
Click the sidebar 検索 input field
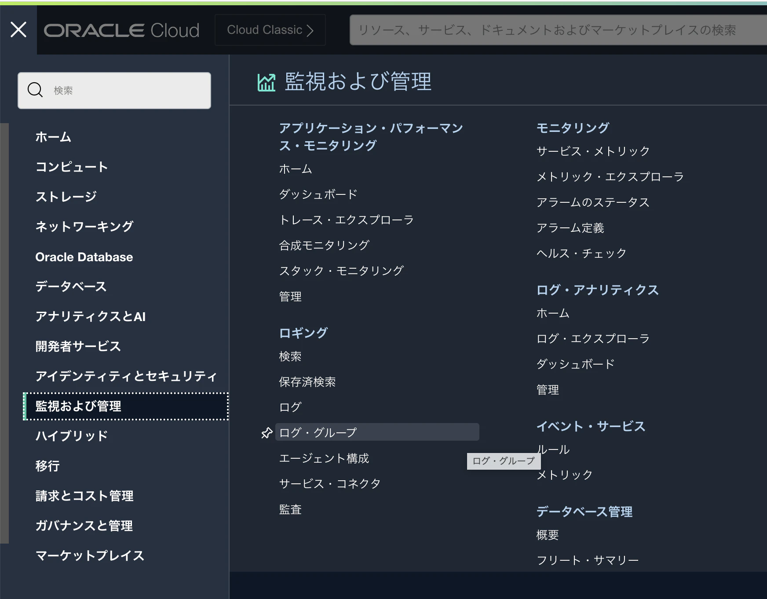click(114, 90)
